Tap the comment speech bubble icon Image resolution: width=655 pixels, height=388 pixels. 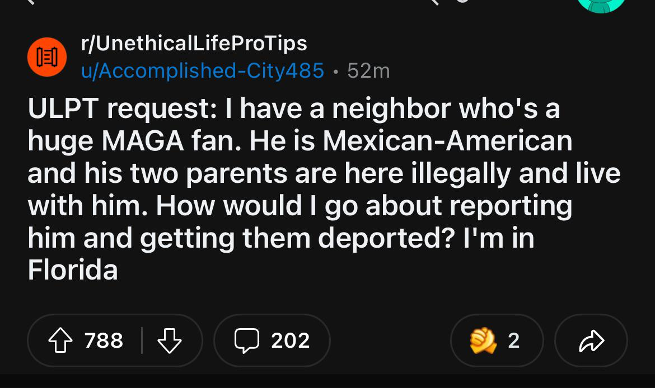245,340
